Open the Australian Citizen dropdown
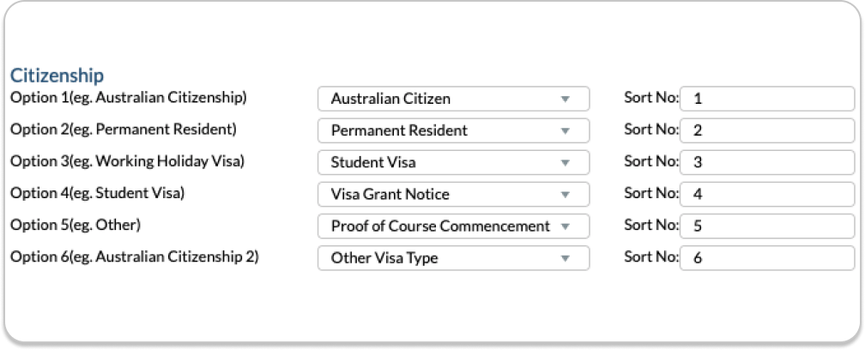The image size is (865, 350). [453, 99]
